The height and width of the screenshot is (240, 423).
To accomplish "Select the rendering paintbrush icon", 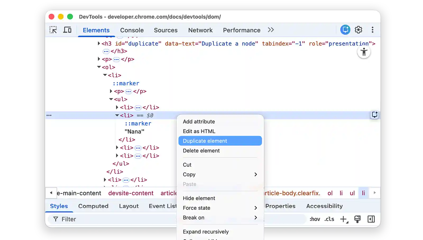I will (x=358, y=219).
